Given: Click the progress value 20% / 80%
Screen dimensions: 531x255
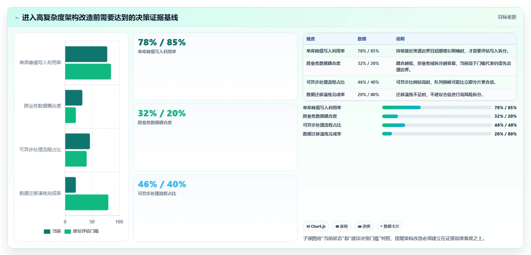Looking at the screenshot, I should [x=505, y=134].
